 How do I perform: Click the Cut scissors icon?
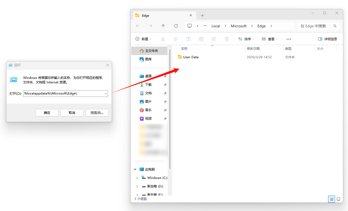pyautogui.click(x=163, y=39)
